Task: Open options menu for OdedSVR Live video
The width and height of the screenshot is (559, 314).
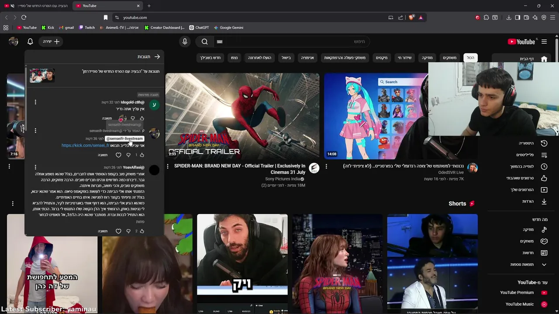Action: [x=326, y=166]
